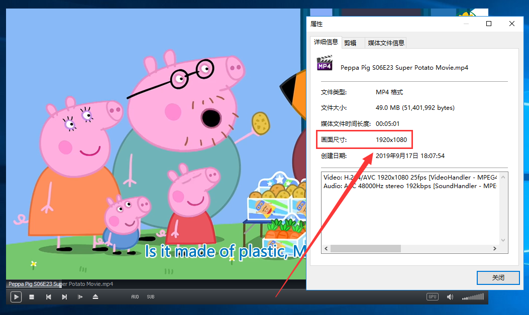Viewport: 529px width, 315px height.
Task: Jump to the previous track
Action: [x=48, y=297]
